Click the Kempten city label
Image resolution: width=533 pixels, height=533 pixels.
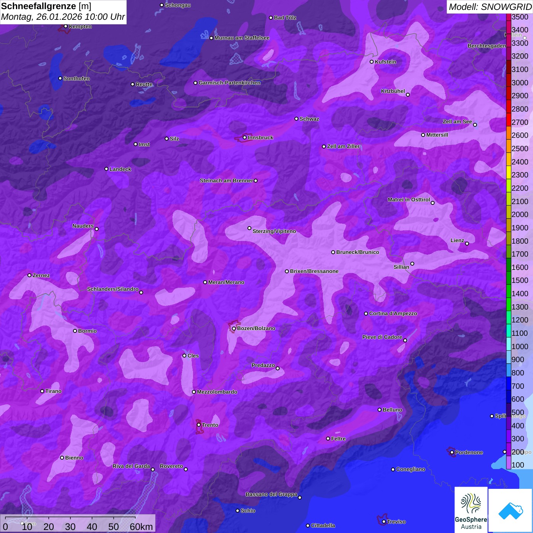point(80,27)
